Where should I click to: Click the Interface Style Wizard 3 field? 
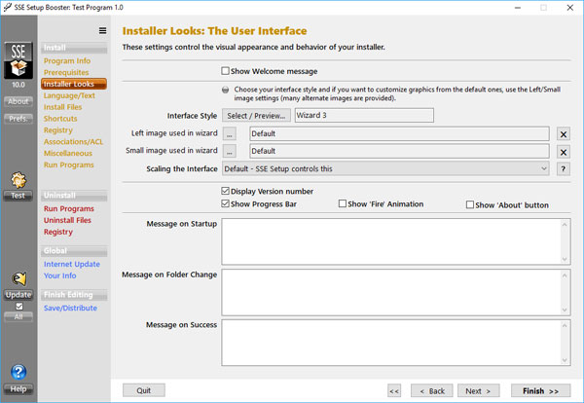point(364,115)
